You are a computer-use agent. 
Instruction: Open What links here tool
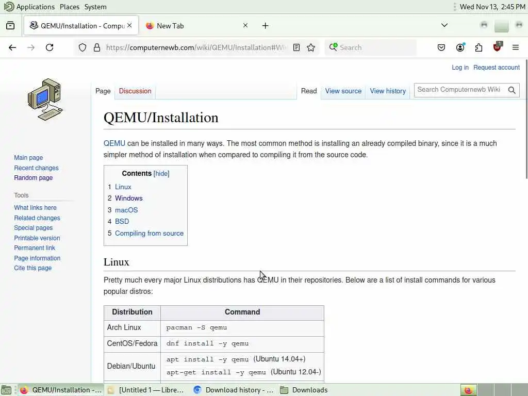36,208
